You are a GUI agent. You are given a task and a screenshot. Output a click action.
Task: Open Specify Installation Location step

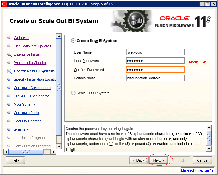(35, 79)
